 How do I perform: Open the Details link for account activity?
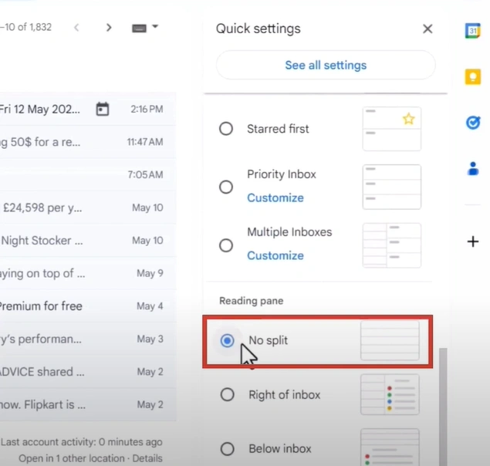coord(147,458)
